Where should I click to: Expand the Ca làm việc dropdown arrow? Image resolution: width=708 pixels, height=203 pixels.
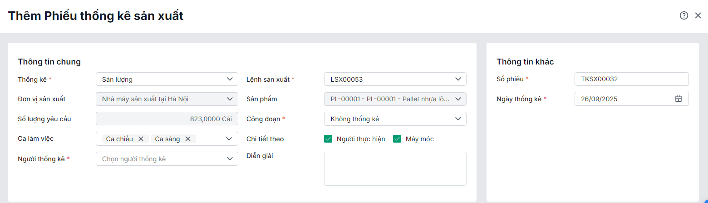[x=229, y=139]
